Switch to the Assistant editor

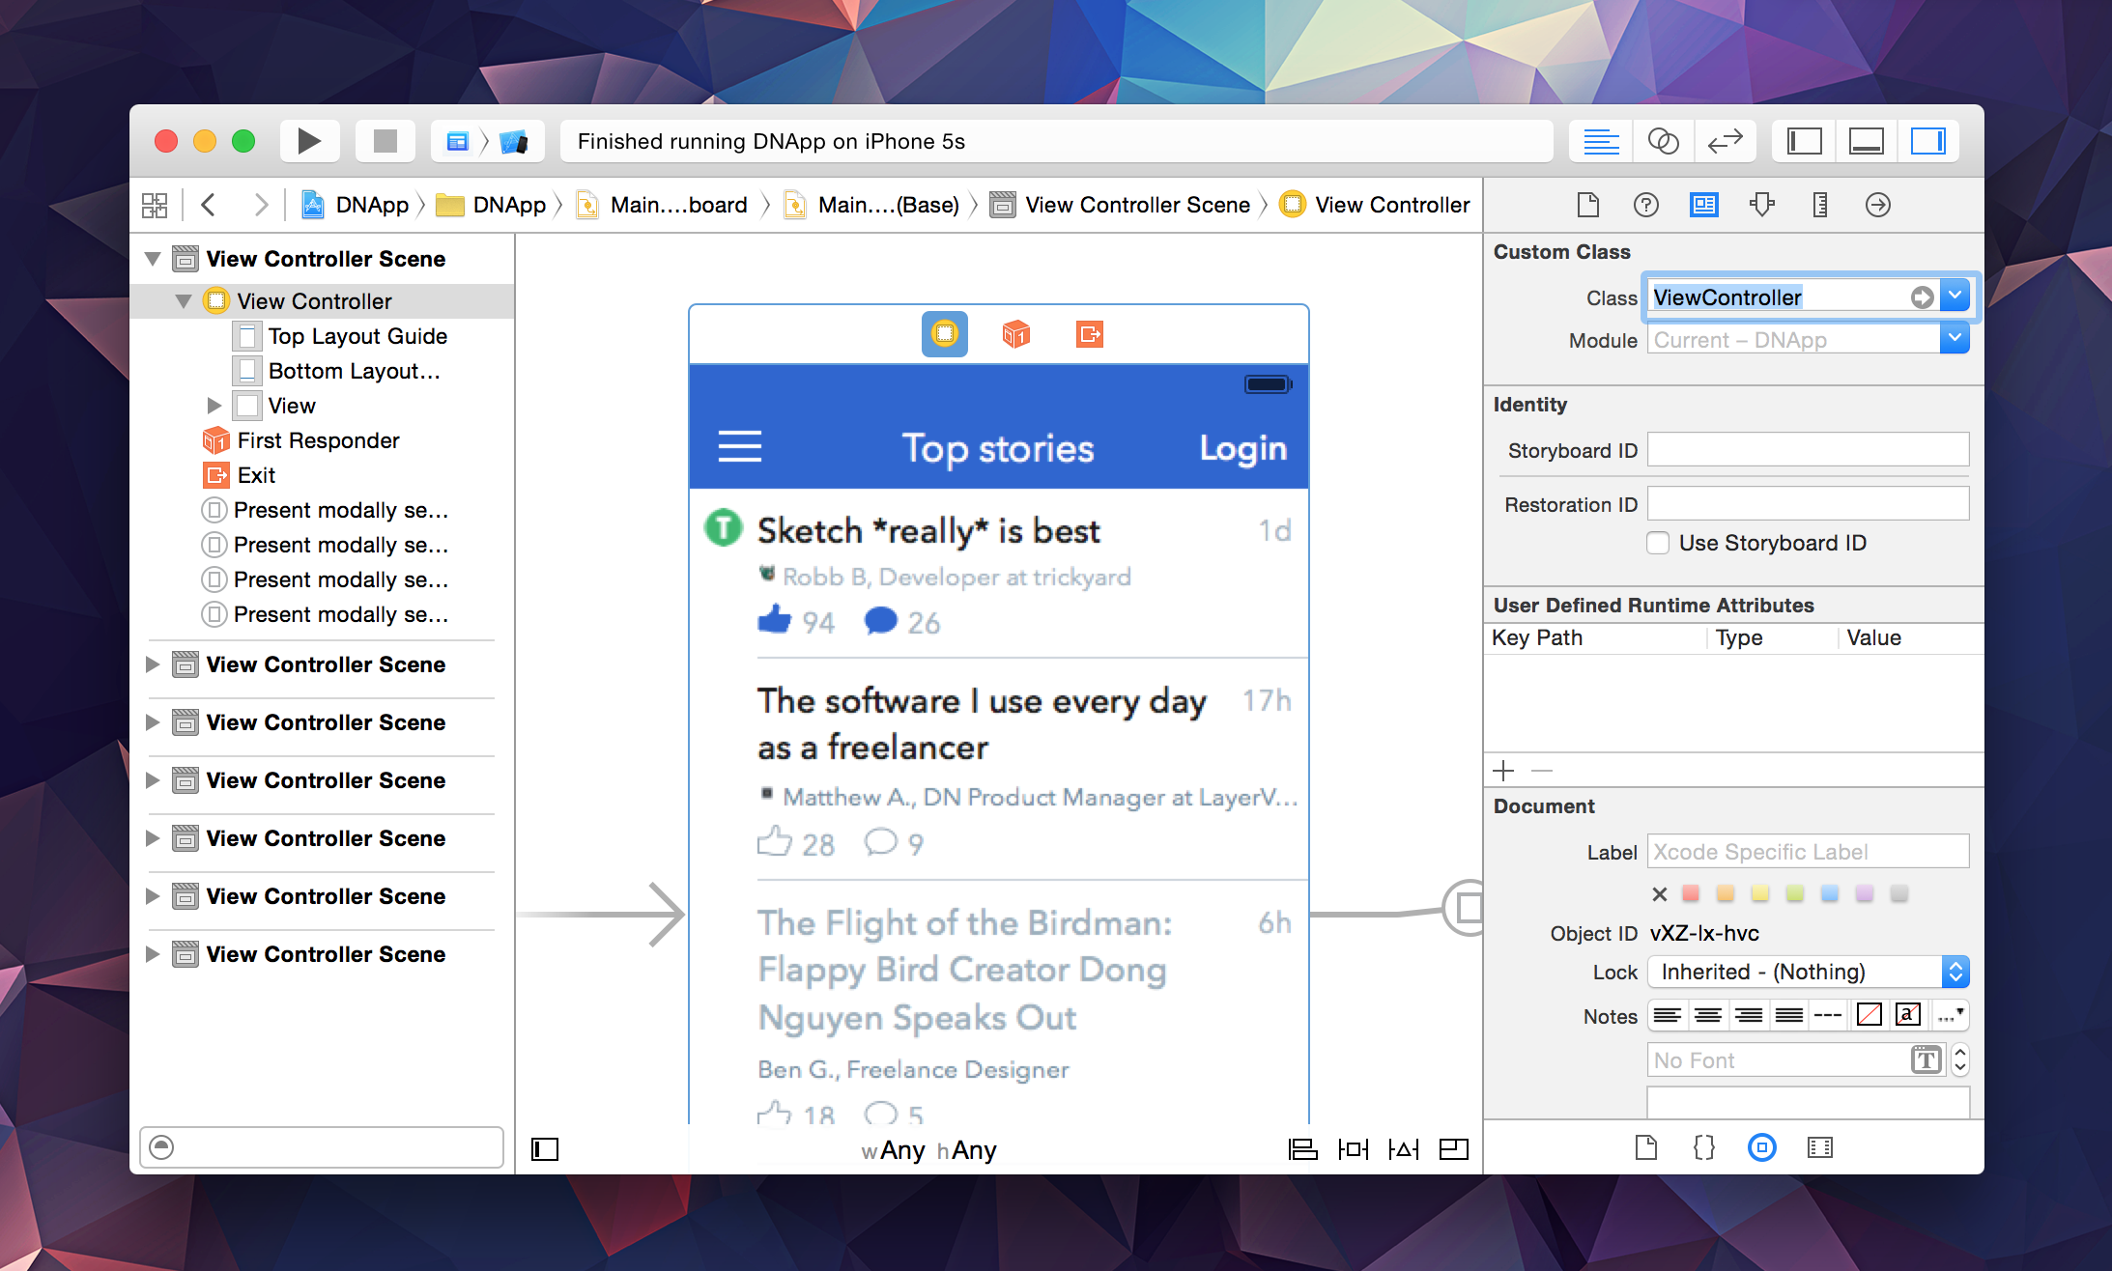point(1663,141)
